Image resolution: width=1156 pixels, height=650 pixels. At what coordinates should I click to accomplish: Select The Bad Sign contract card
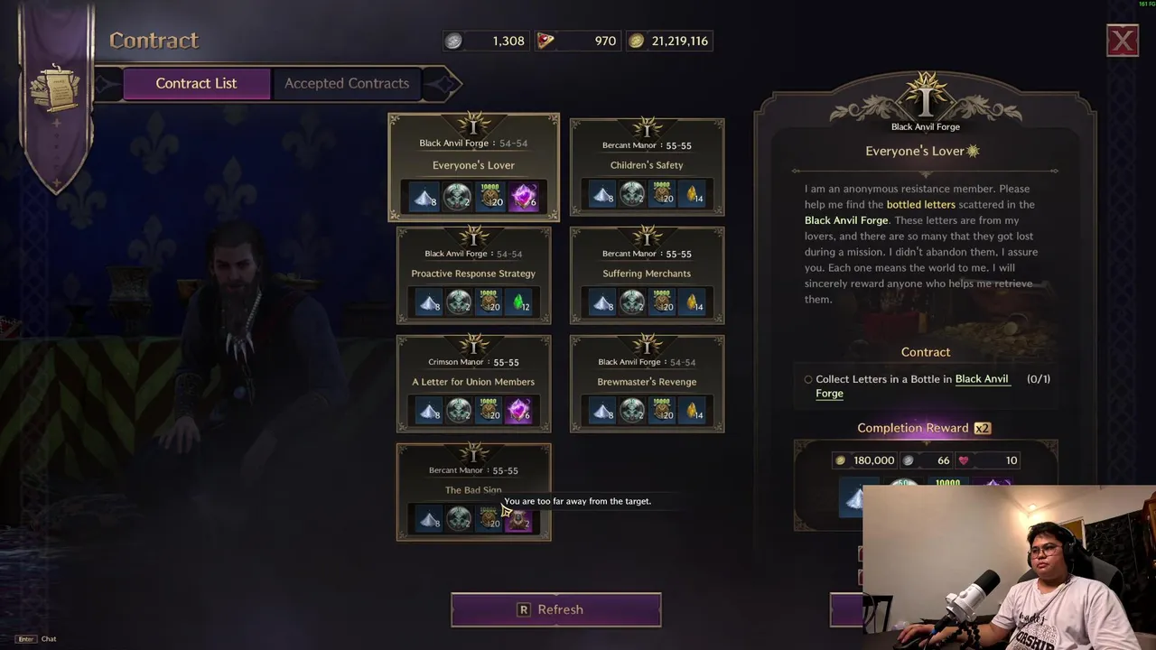coord(473,492)
